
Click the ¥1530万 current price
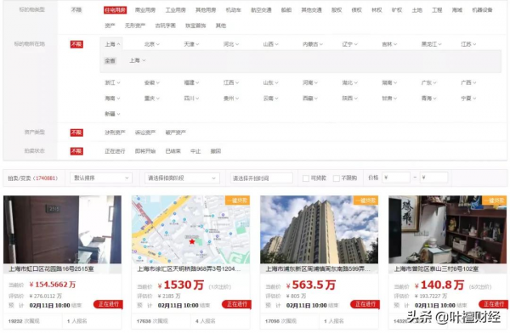pos(181,285)
